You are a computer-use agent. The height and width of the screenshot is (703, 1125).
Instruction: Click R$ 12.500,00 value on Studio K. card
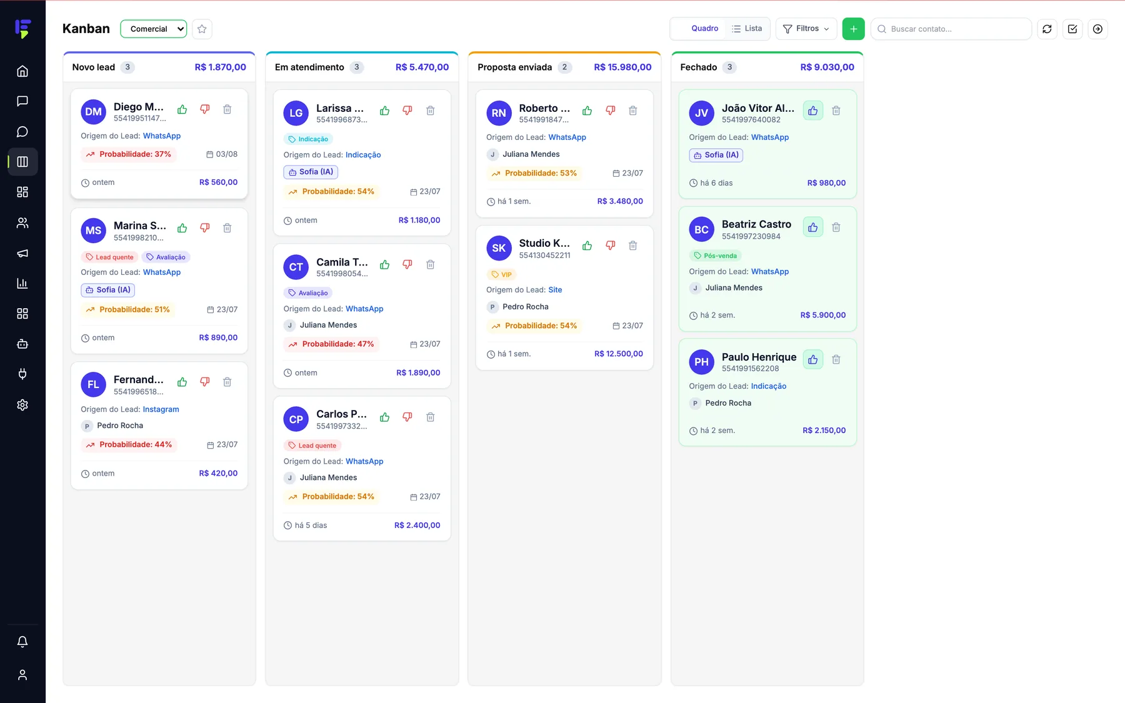pos(618,354)
